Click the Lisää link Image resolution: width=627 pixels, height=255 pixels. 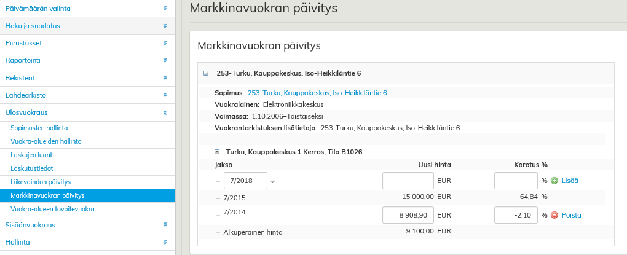coord(570,181)
